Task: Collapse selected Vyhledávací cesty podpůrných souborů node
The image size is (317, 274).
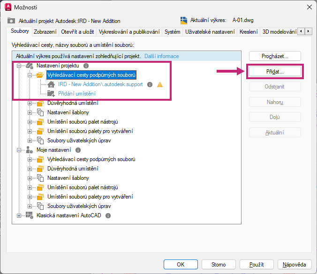Action: 30,75
